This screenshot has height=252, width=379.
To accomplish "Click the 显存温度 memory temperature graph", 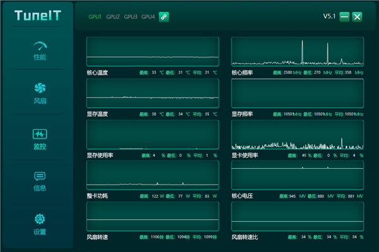I will pyautogui.click(x=152, y=93).
